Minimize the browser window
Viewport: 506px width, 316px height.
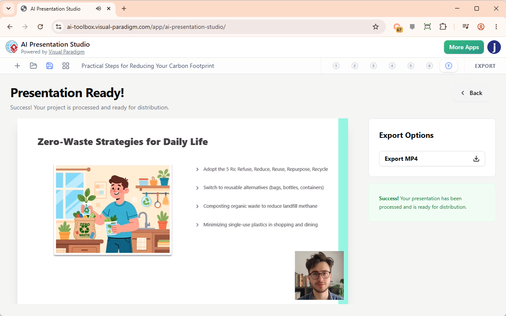[457, 9]
